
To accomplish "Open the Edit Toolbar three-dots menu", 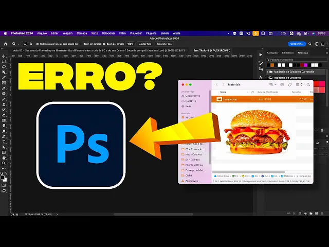I will click(x=4, y=168).
